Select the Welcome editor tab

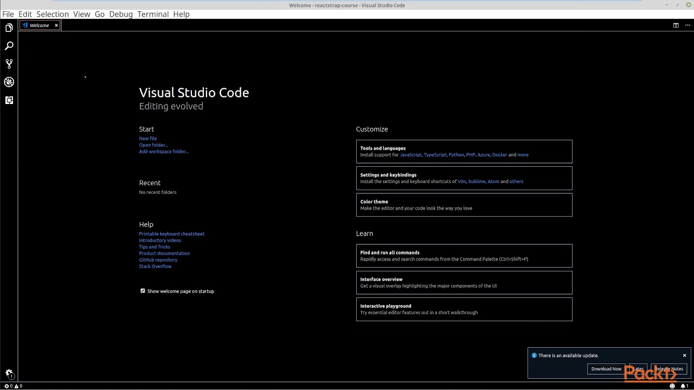[39, 25]
